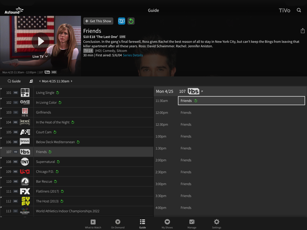This screenshot has height=230, width=307.
Task: Open The Host (2013) row
Action: pyautogui.click(x=93, y=201)
